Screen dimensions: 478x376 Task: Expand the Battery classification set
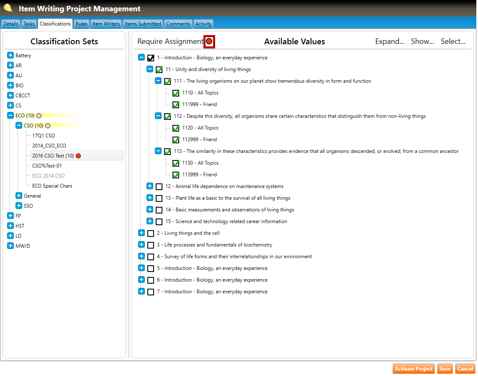10,56
